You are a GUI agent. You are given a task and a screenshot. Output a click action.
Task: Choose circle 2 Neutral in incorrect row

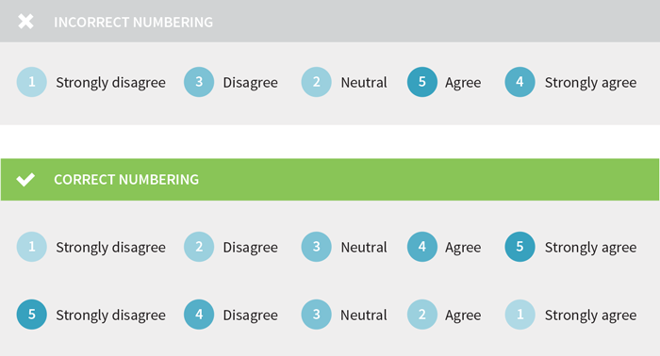pyautogui.click(x=316, y=82)
